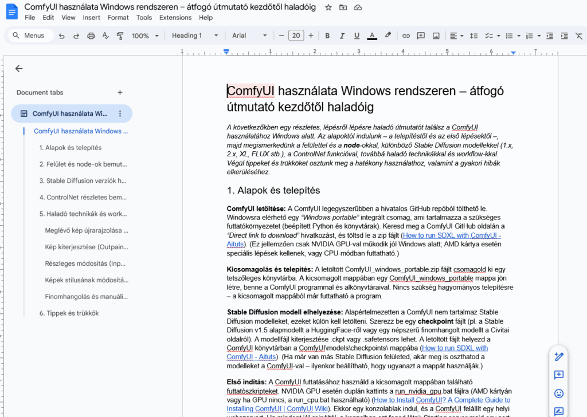This screenshot has width=587, height=417.
Task: Toggle italic formatting
Action: click(x=342, y=36)
